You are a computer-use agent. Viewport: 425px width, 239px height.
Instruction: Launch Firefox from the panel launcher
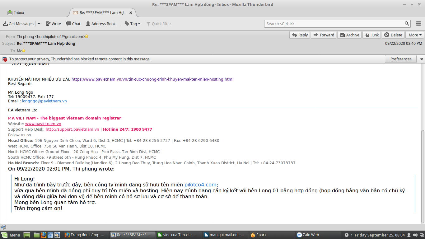coord(44,235)
